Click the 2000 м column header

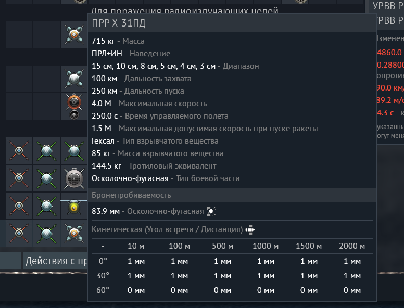[x=352, y=246]
